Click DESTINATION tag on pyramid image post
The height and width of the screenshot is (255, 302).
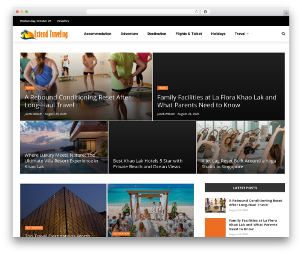pos(34,228)
